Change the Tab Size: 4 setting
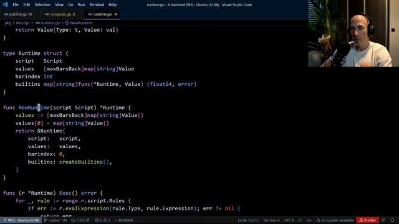Image resolution: width=399 pixels, height=224 pixels. pyautogui.click(x=271, y=220)
